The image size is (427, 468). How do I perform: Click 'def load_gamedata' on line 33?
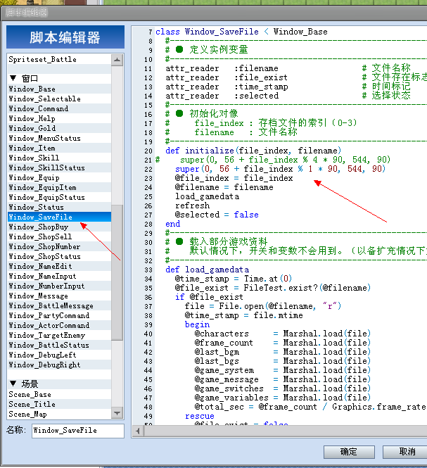coord(207,270)
